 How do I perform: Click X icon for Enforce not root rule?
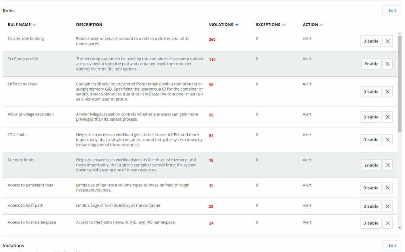click(x=388, y=92)
